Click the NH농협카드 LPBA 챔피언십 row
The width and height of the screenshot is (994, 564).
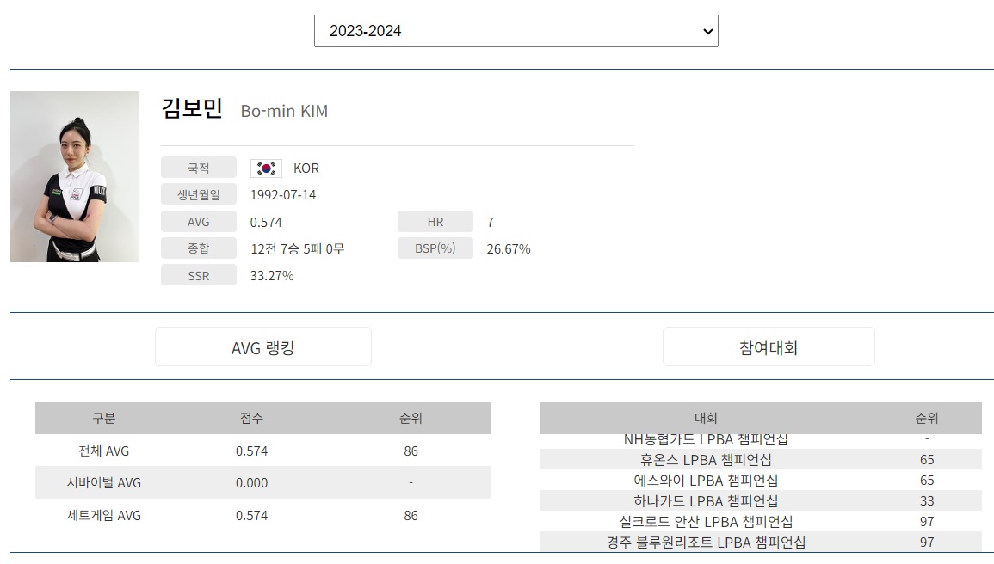pos(761,440)
